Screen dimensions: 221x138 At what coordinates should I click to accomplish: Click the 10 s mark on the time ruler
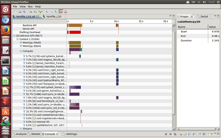pyautogui.click(x=116, y=21)
